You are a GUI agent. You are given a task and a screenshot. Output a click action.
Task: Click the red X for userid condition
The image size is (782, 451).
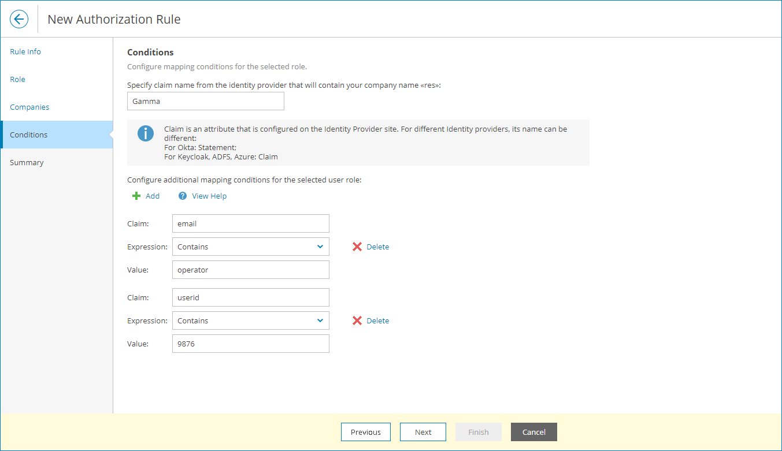point(357,320)
